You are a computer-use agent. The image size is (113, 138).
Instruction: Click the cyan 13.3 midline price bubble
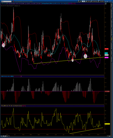point(106,53)
